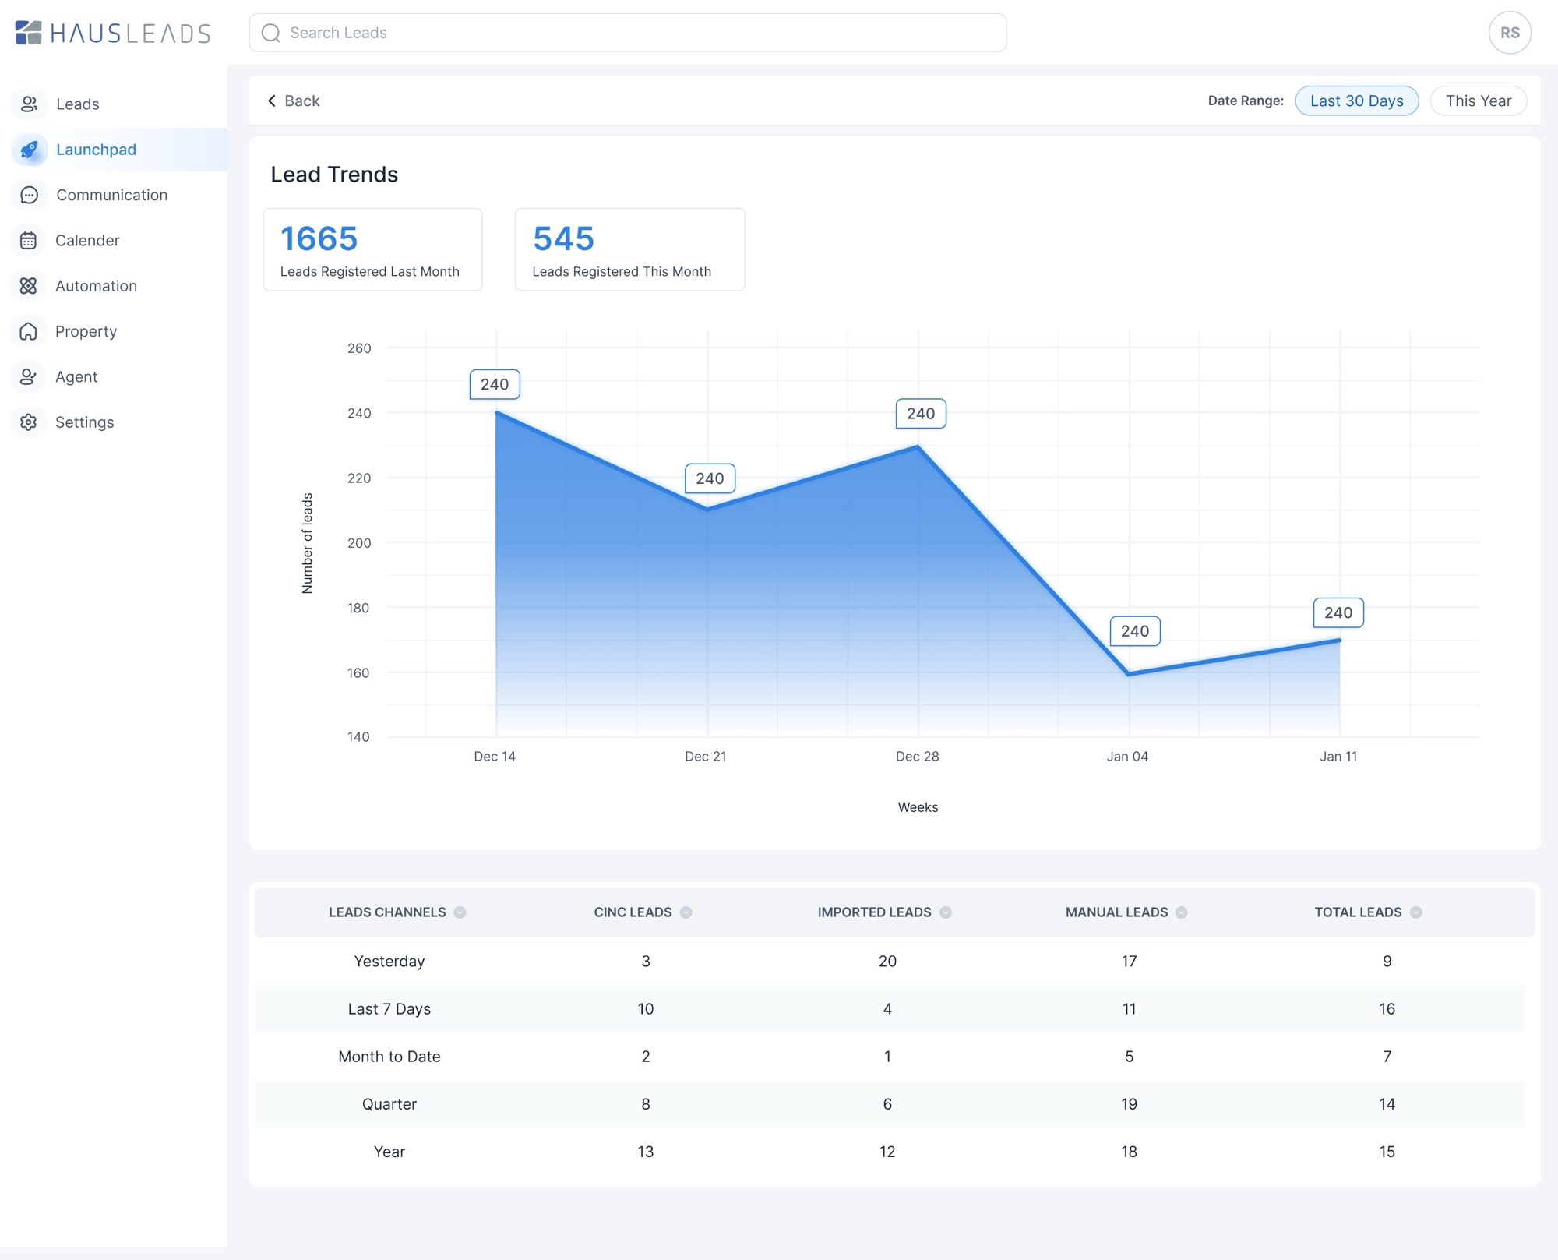Sort by Manual Leads column arrow

[1181, 912]
